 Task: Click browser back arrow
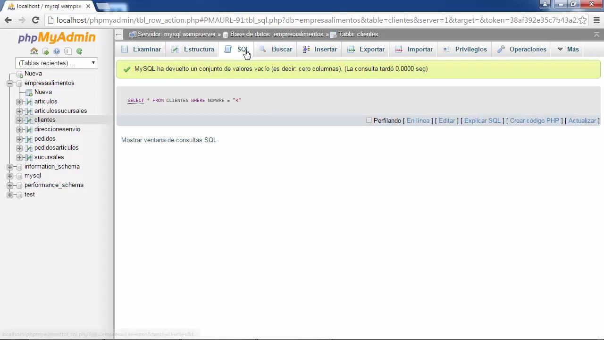point(8,20)
